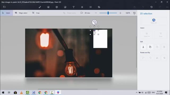Open the History panel
The height and width of the screenshot is (95, 170).
point(152,7)
